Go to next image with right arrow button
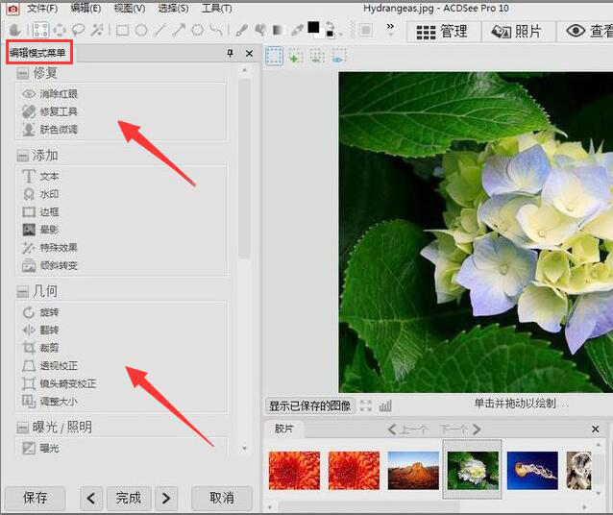Screen dimensions: 613x515 [x=166, y=498]
